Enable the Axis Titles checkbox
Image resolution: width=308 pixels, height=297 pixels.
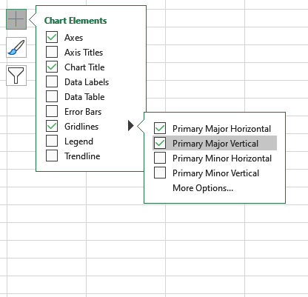pyautogui.click(x=52, y=52)
